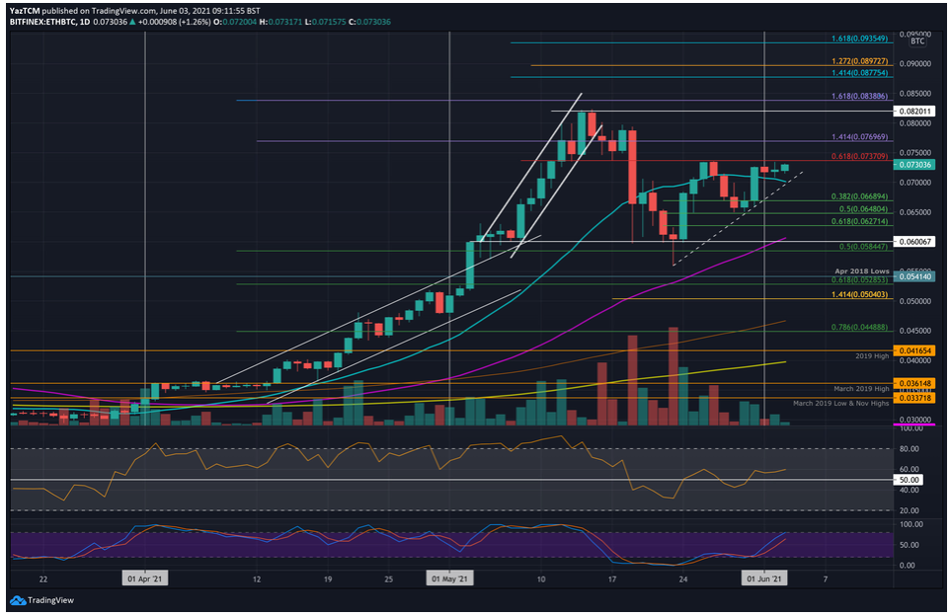Select the BTC currency label on price axis
The image size is (950, 616).
pyautogui.click(x=917, y=41)
